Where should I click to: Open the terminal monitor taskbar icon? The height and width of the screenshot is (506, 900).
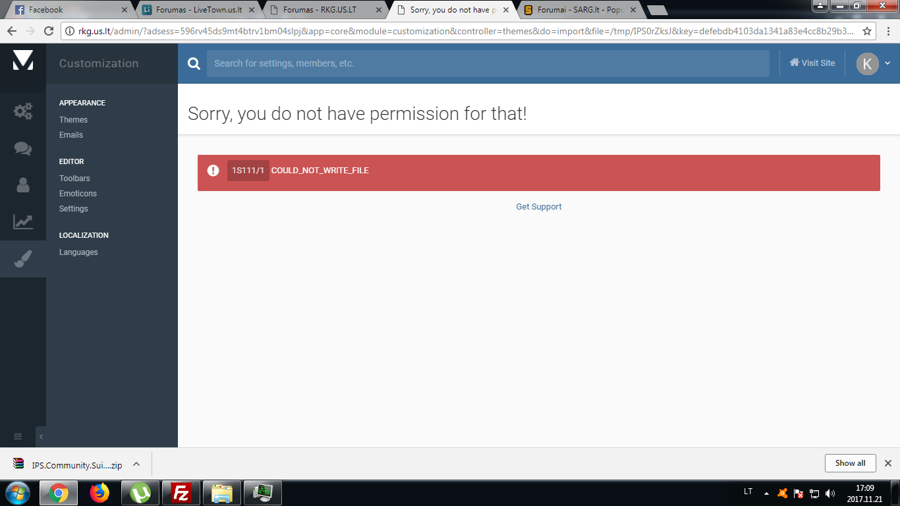pyautogui.click(x=263, y=493)
